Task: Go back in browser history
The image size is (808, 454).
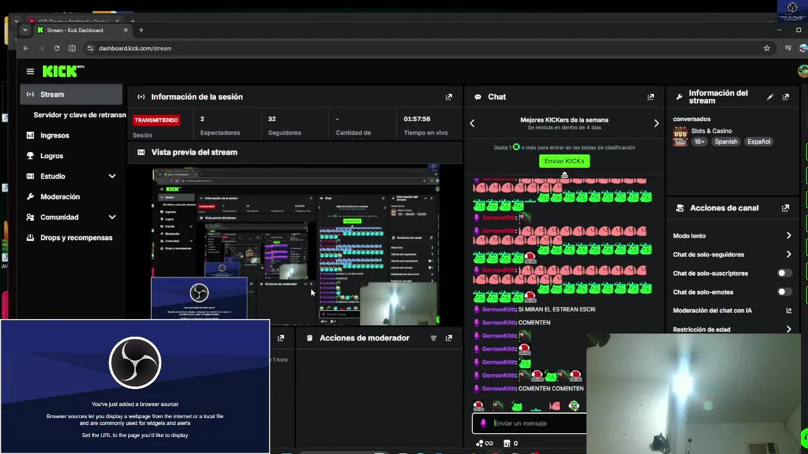Action: [x=26, y=48]
